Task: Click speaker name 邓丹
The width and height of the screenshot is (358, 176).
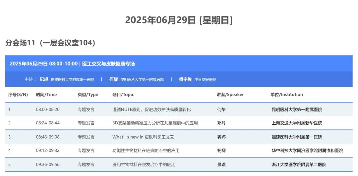Action: 221,123
